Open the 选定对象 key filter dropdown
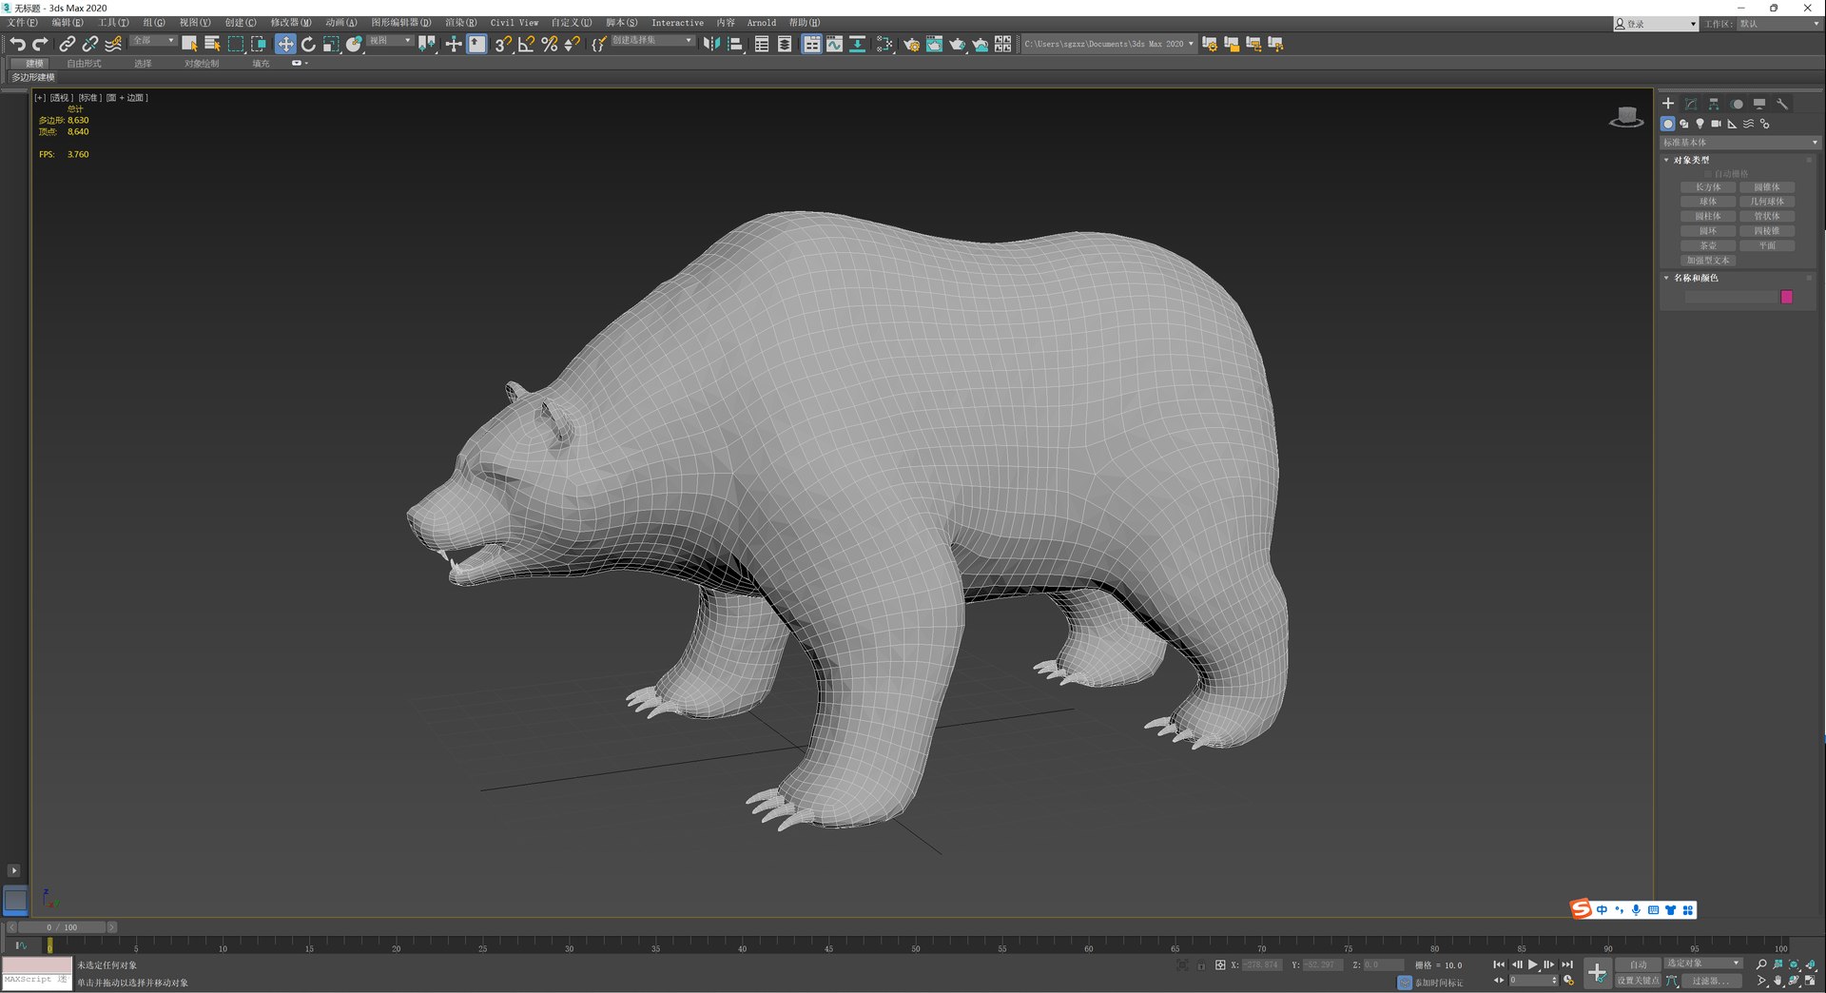The width and height of the screenshot is (1826, 993). coord(1703,964)
